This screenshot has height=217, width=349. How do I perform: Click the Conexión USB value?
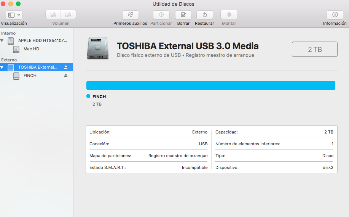(203, 144)
